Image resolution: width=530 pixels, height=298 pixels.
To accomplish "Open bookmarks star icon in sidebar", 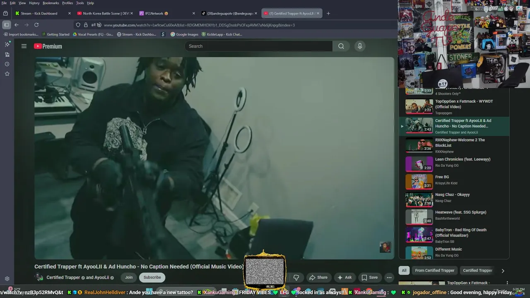I will [7, 74].
